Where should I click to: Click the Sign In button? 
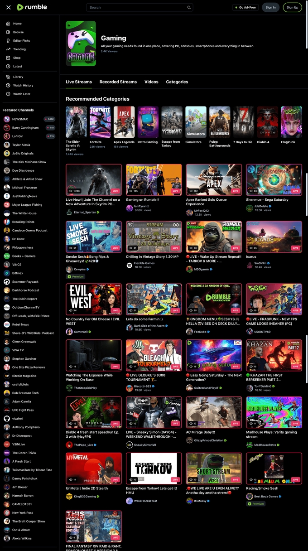pyautogui.click(x=271, y=7)
